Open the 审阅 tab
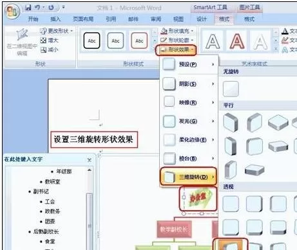The image size is (297, 250). tap(156, 19)
